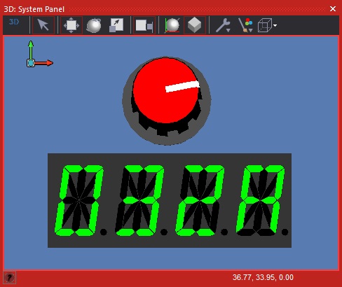
Task: Toggle the axes sphere display icon
Action: click(172, 25)
